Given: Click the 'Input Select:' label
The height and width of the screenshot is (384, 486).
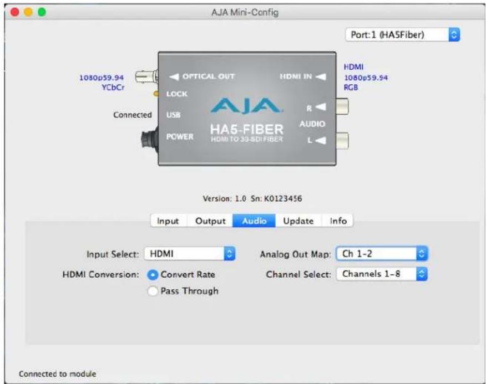Looking at the screenshot, I should pos(113,254).
